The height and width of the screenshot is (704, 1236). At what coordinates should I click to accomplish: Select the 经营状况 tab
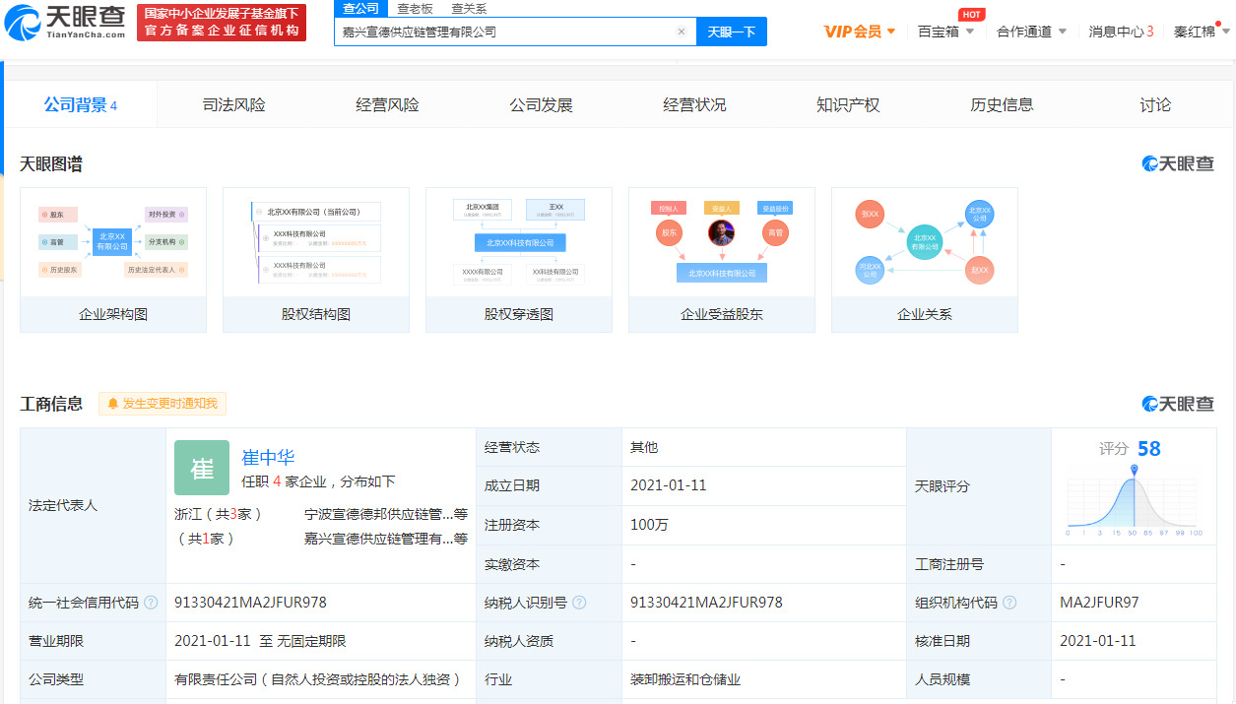(694, 104)
